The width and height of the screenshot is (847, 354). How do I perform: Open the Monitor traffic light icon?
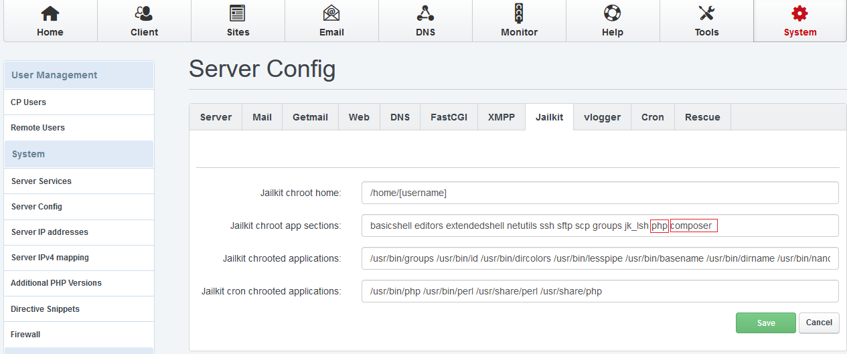[x=519, y=13]
